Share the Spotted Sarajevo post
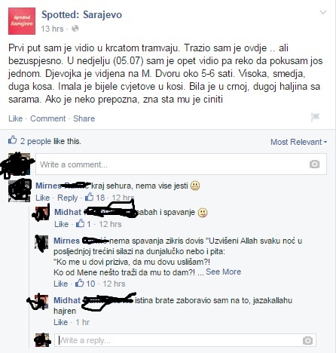 84,118
